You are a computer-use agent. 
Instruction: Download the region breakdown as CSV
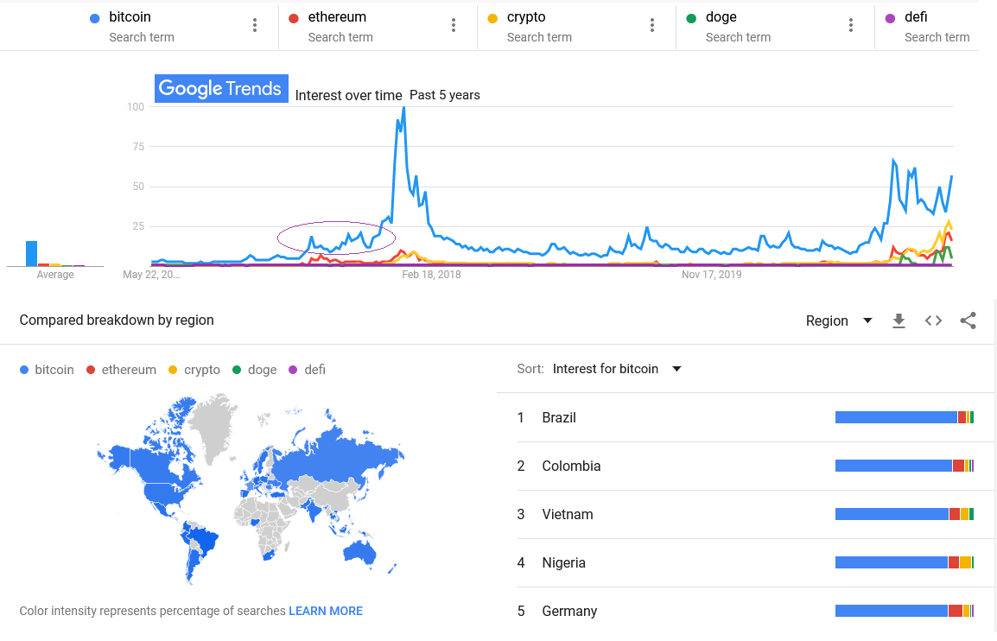tap(899, 320)
